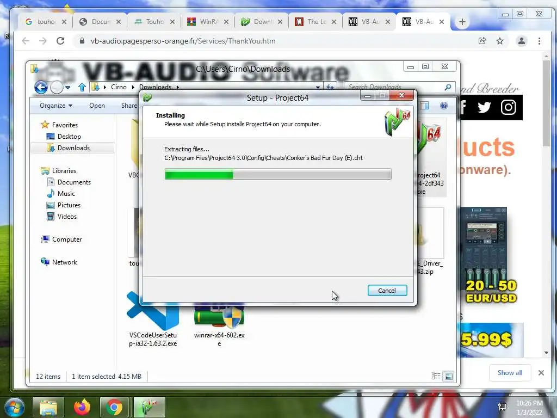Screen dimensions: 557x418
Task: Open the Explorer address bar history dropdown
Action: pos(318,87)
